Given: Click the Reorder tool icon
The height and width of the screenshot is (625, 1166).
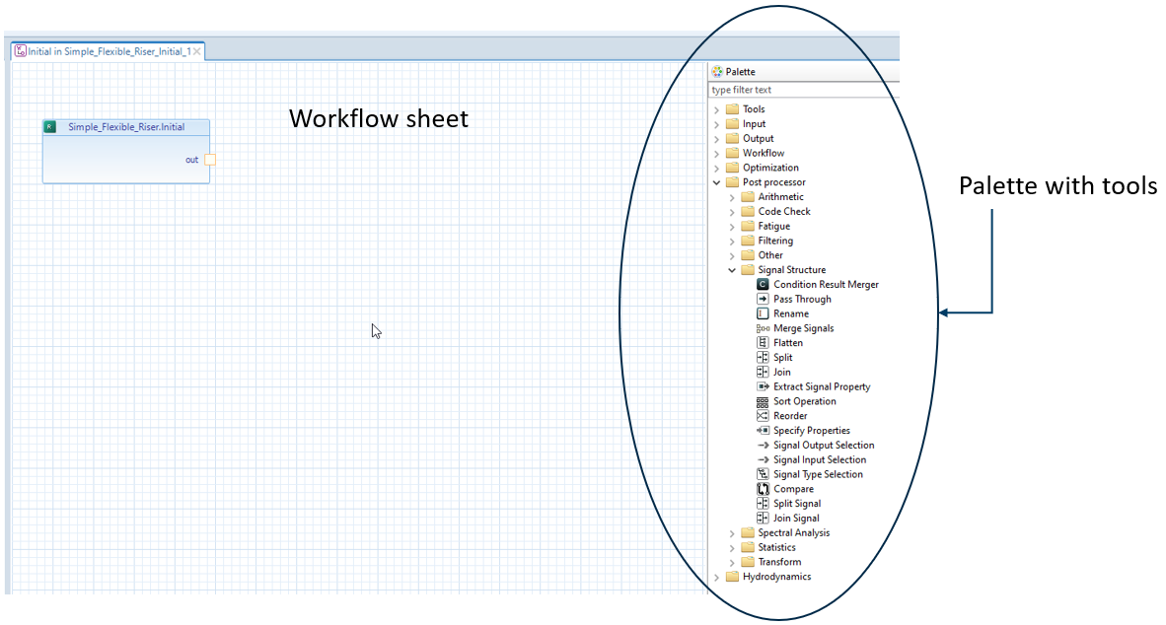Looking at the screenshot, I should tap(763, 416).
